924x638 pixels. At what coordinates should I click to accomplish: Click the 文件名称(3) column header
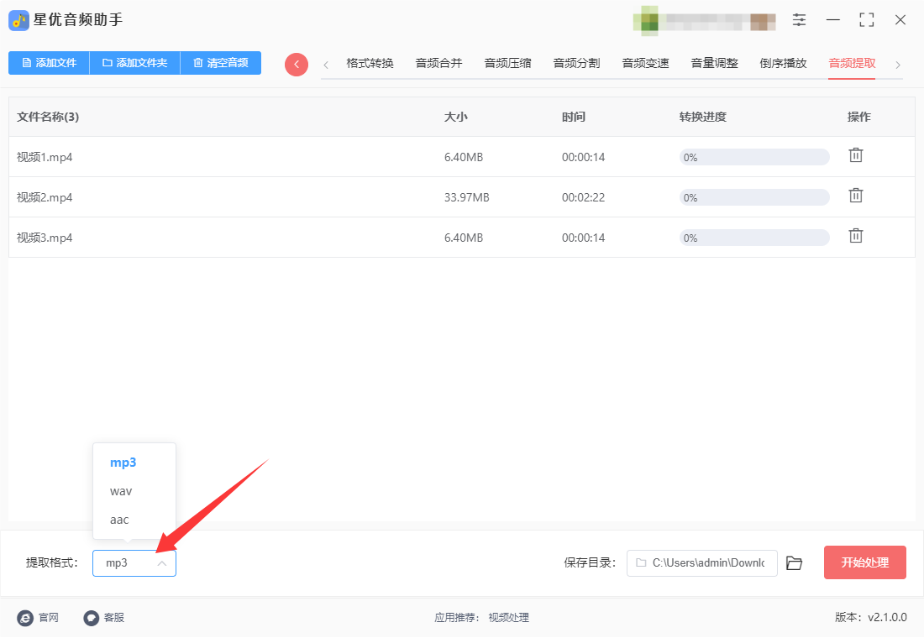pos(48,117)
